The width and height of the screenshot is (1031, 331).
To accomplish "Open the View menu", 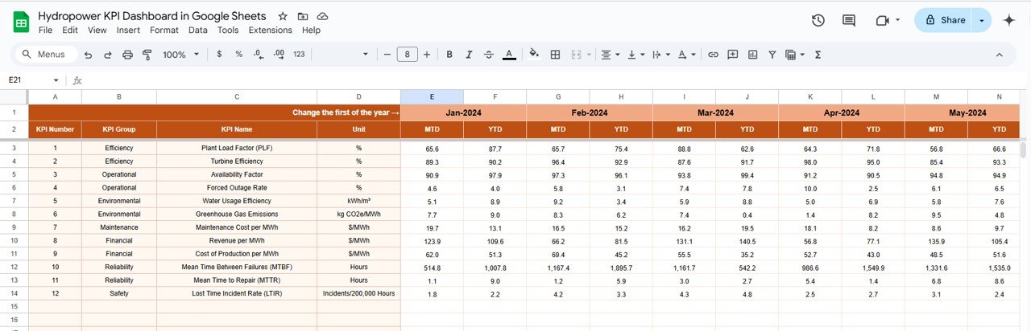I will (x=97, y=31).
